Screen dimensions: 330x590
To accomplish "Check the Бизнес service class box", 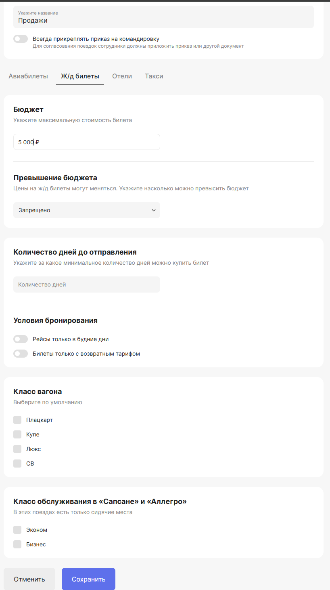I will (x=17, y=544).
